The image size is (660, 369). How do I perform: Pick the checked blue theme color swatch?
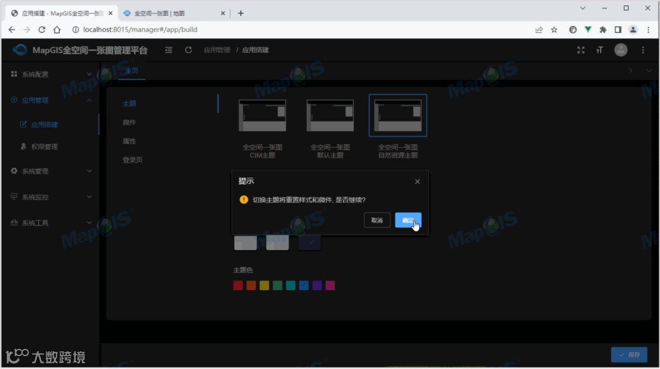(x=304, y=285)
